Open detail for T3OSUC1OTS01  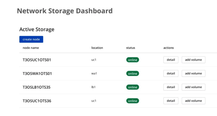(171, 60)
